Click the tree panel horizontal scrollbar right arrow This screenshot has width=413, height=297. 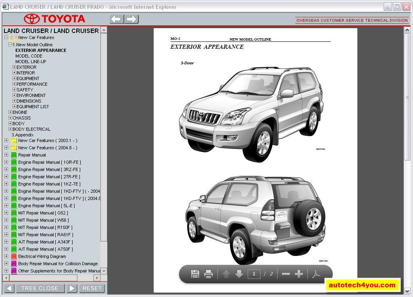pyautogui.click(x=97, y=278)
